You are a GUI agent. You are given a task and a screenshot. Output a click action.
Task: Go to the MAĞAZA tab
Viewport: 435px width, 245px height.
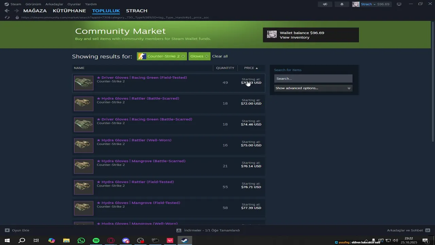click(35, 11)
